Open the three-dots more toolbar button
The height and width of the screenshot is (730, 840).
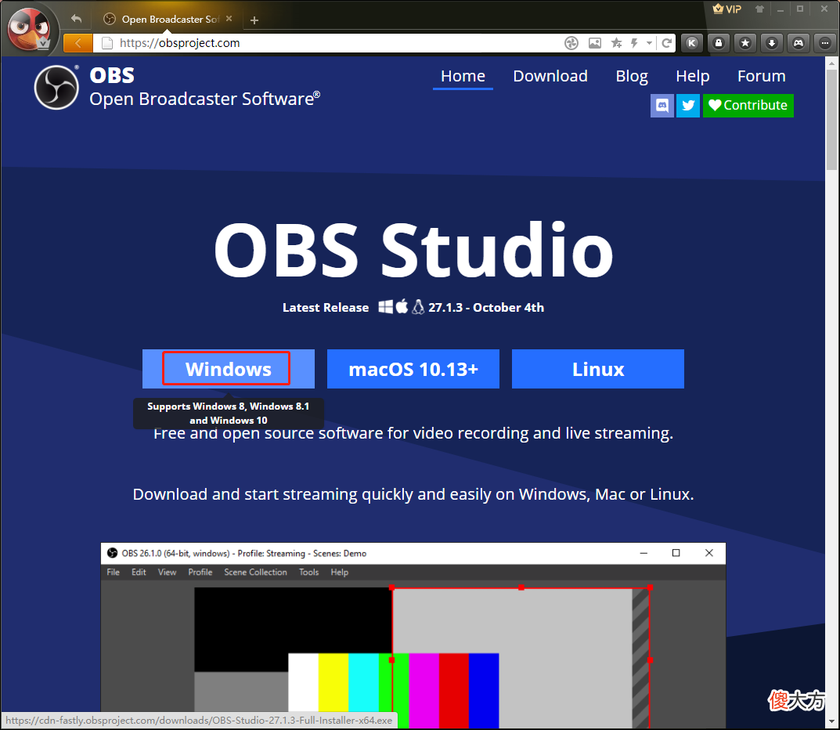tap(824, 43)
